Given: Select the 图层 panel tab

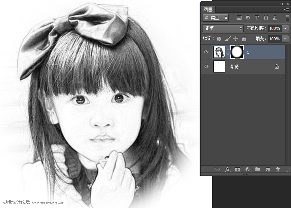Looking at the screenshot, I should (208, 9).
